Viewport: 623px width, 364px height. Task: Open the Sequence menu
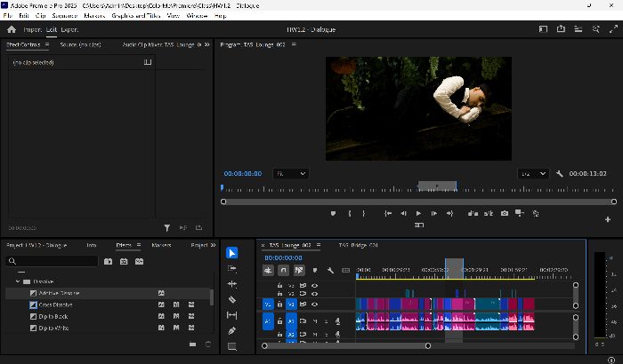(x=64, y=15)
